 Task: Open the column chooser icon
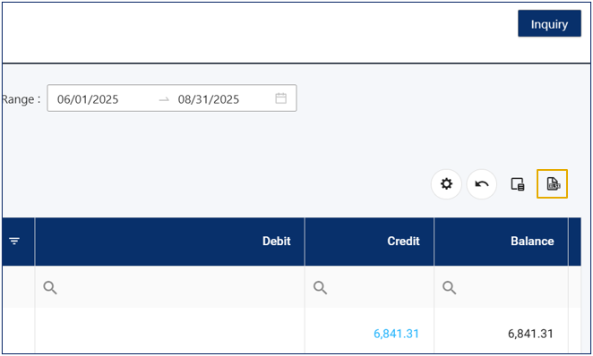(518, 184)
